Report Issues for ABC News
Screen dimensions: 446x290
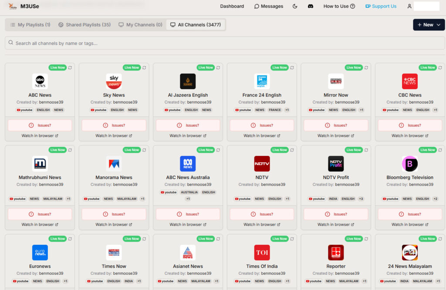tap(40, 125)
